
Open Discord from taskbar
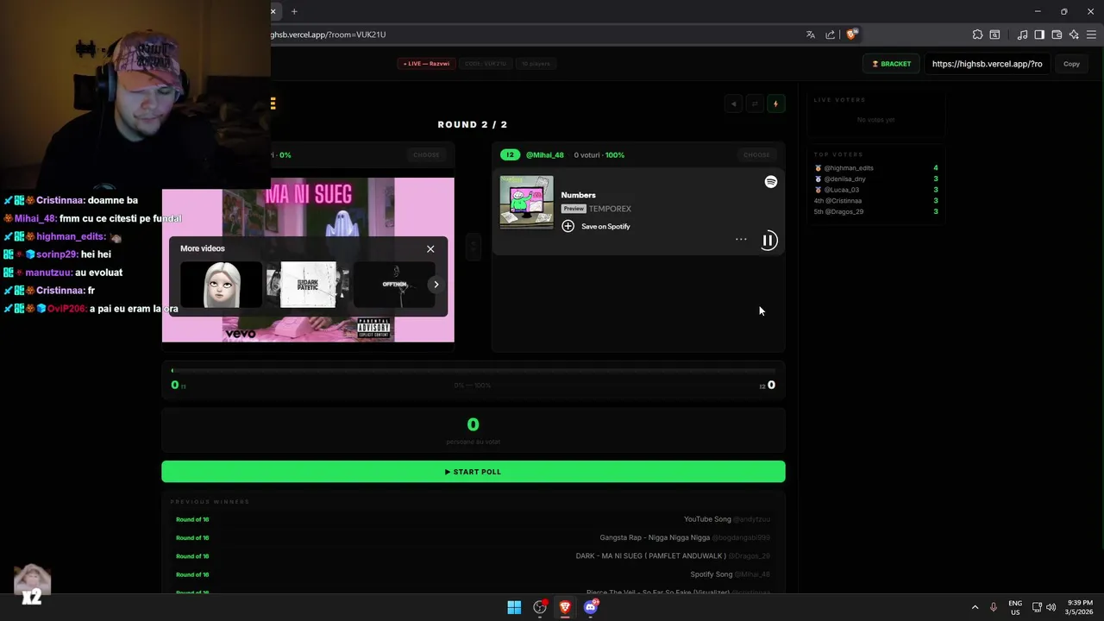click(591, 607)
